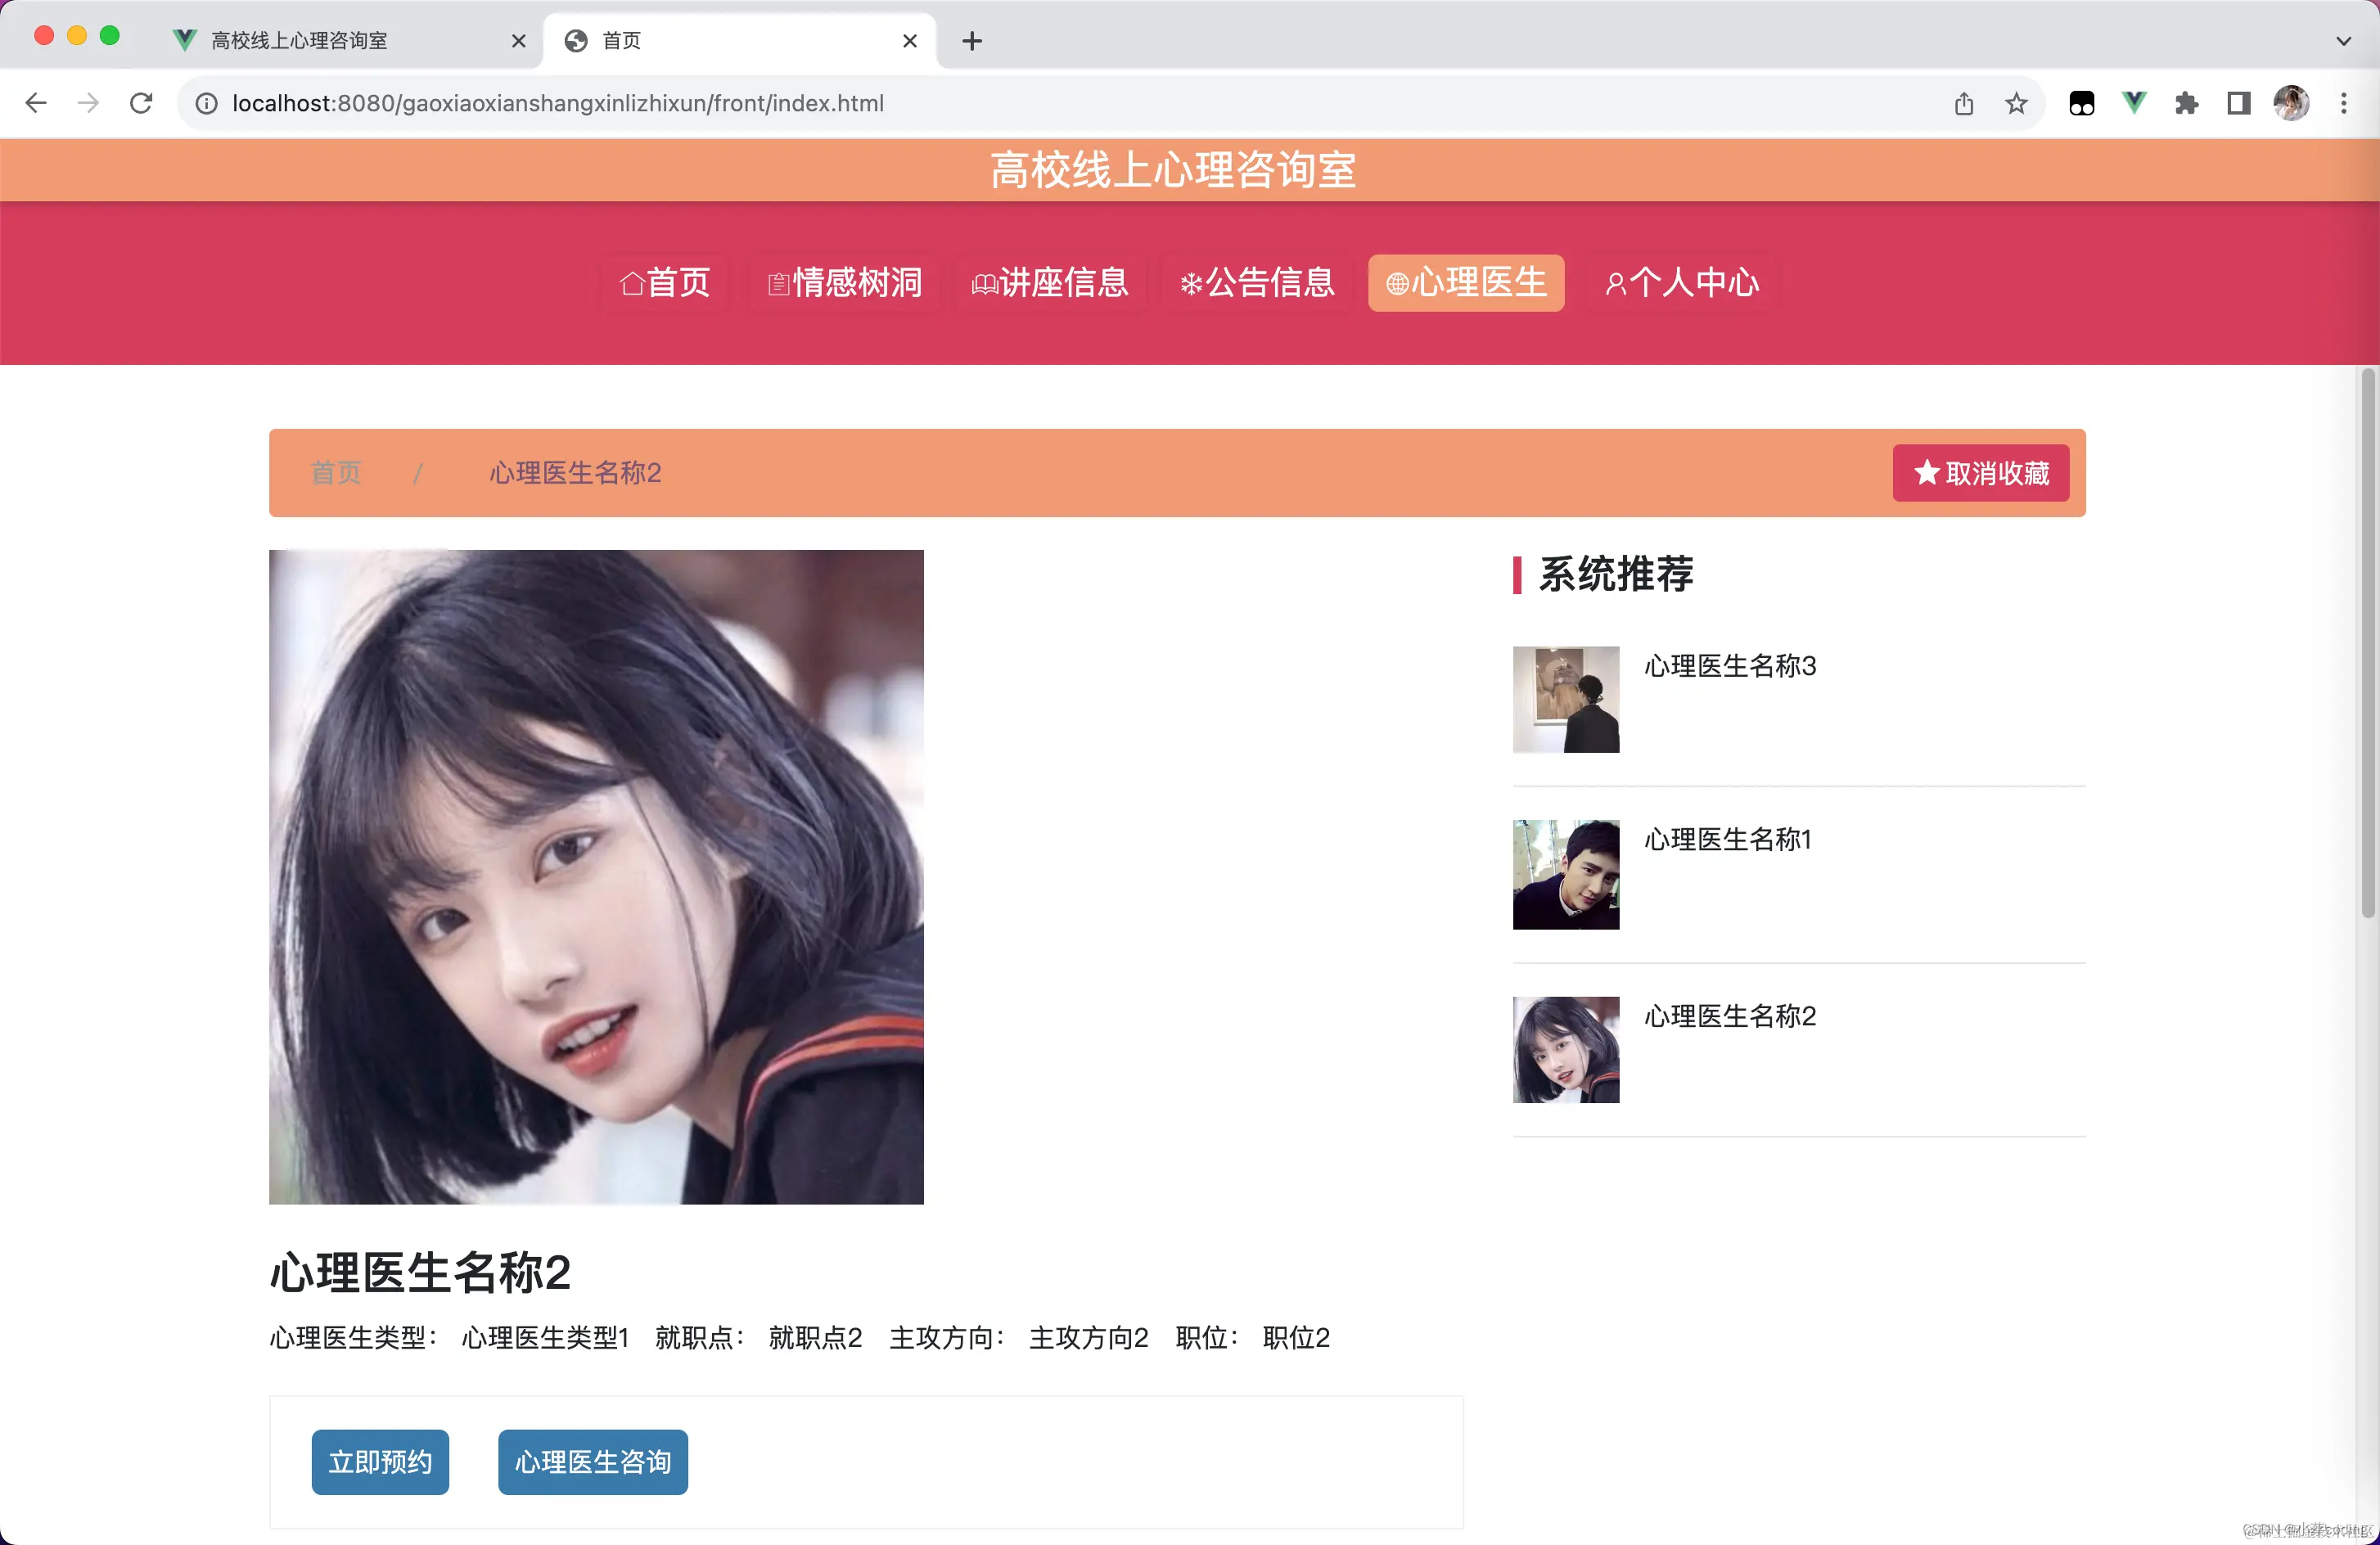
Task: Click the snowflake icon on 公告信息
Action: (1190, 283)
